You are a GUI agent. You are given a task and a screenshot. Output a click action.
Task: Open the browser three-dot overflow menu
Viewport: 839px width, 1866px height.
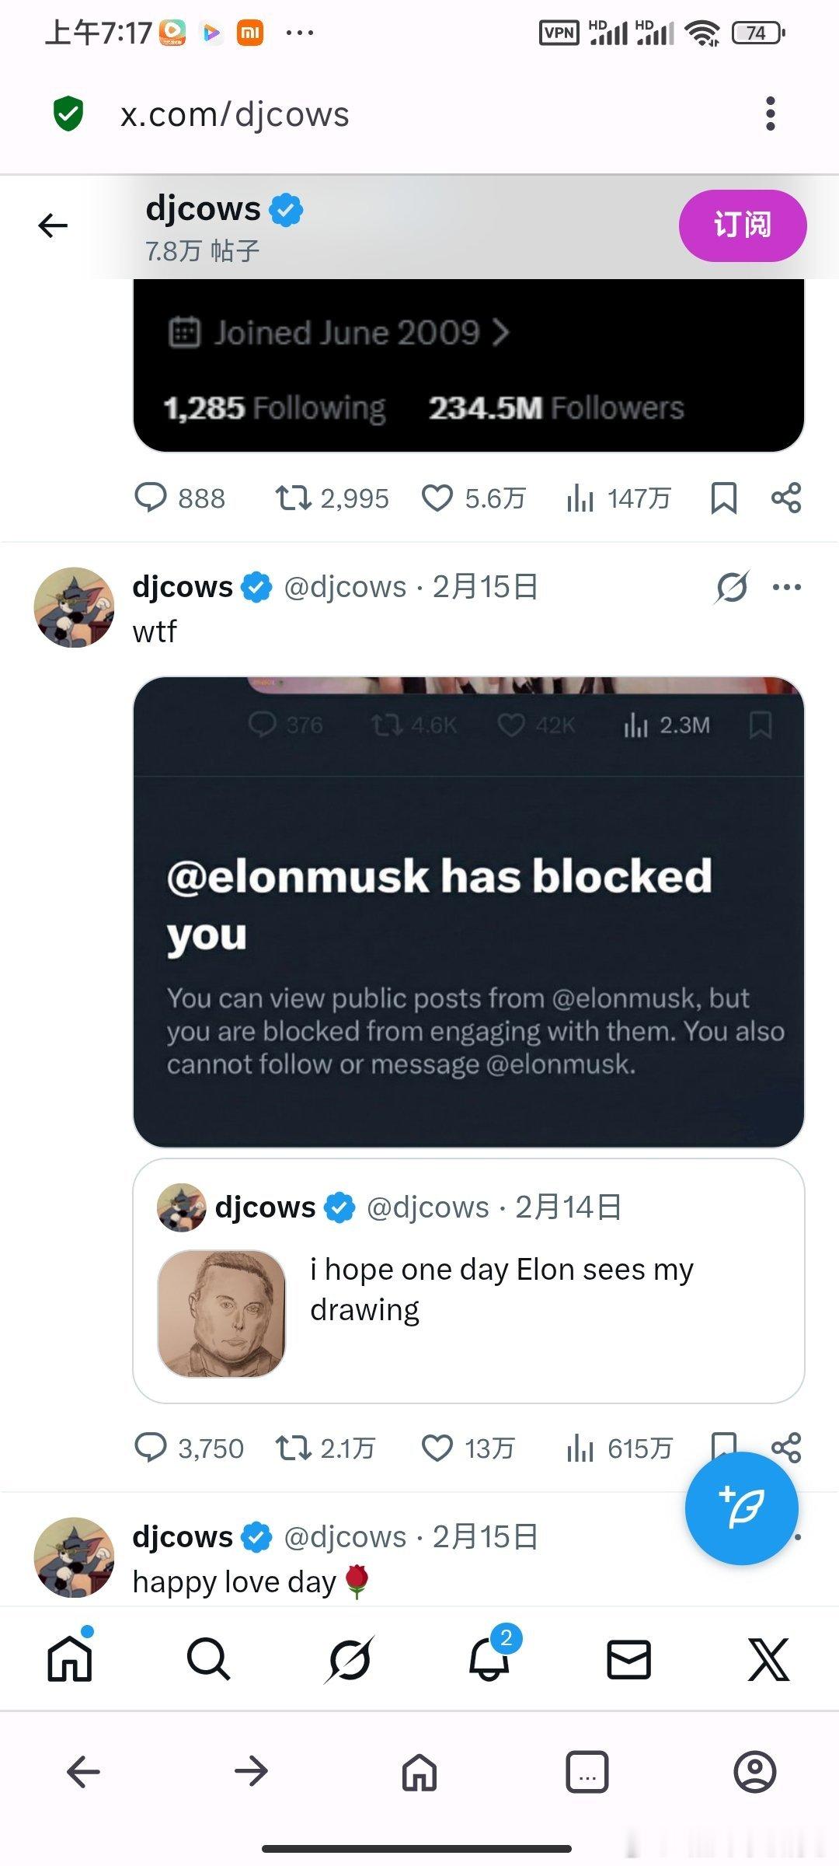(x=770, y=114)
